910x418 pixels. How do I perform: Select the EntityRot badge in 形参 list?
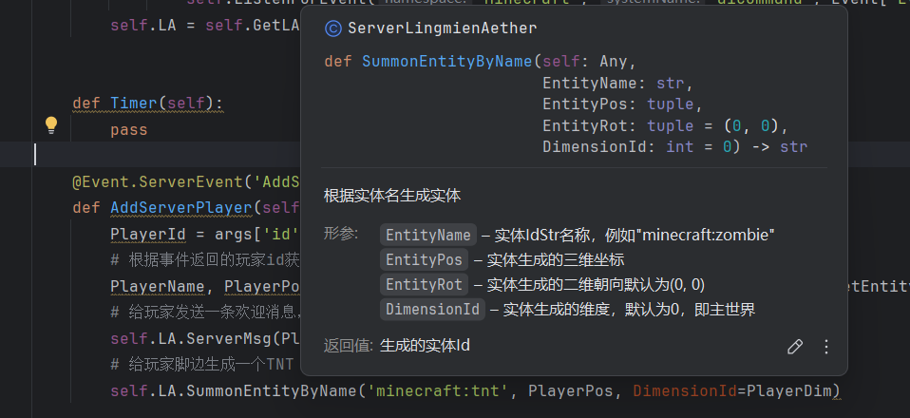(x=423, y=284)
